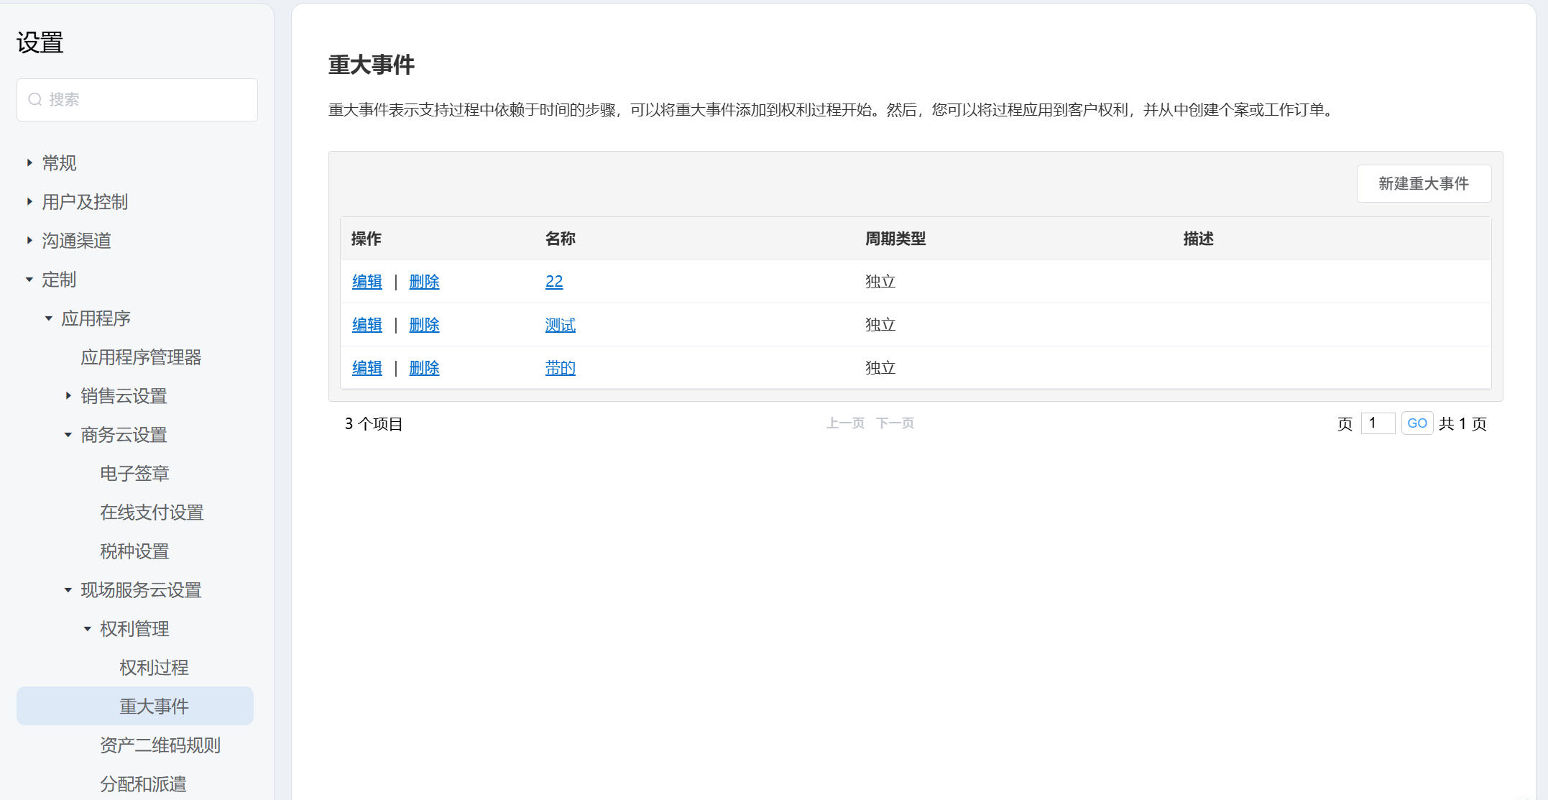The image size is (1548, 800).
Task: Click the 新建重大事件 button
Action: click(1423, 184)
